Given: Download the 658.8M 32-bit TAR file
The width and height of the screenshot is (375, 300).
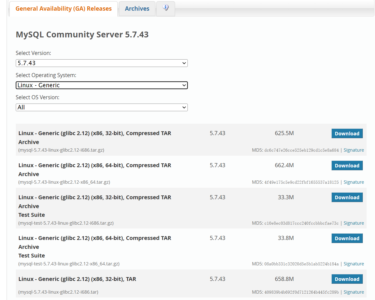Looking at the screenshot, I should pyautogui.click(x=347, y=279).
